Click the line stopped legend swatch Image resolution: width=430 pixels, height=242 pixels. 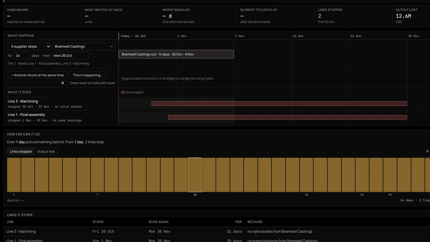[x=123, y=92]
